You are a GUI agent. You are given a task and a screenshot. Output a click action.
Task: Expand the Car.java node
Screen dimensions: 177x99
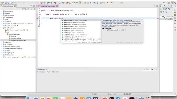point(7,36)
